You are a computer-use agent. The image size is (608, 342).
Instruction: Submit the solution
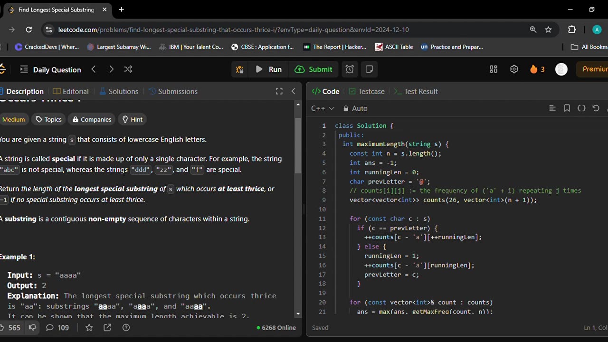click(313, 69)
